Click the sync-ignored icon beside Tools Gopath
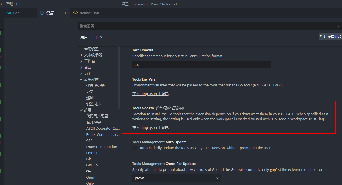The image size is (342, 185). (159, 108)
